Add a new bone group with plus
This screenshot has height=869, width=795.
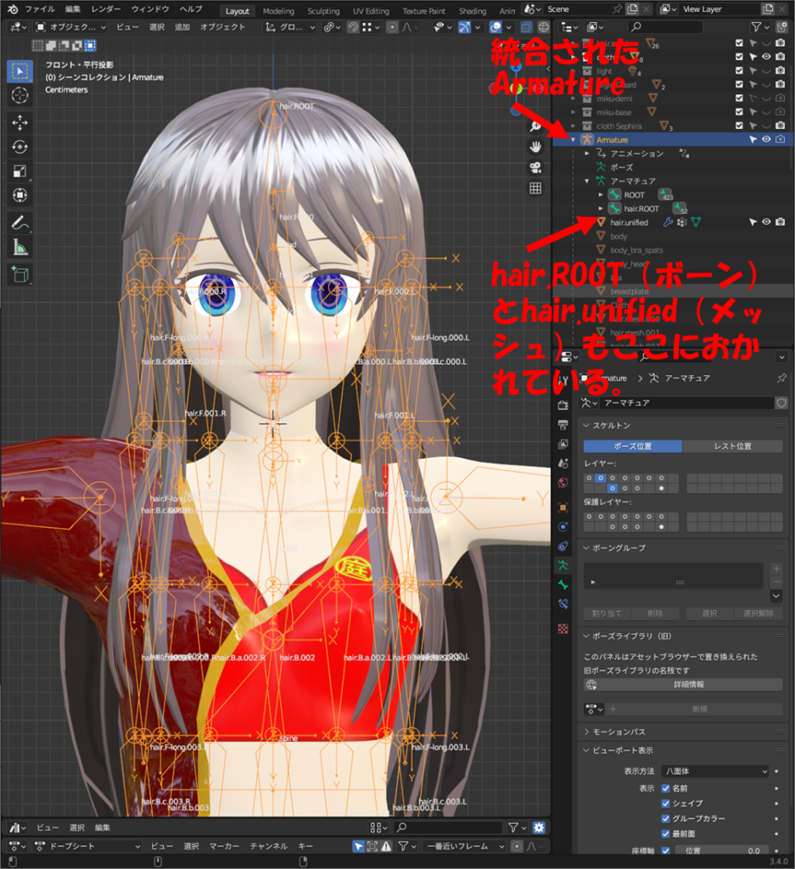pos(776,569)
